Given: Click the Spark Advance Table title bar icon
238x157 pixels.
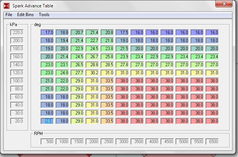Looking at the screenshot, I should click(x=6, y=5).
